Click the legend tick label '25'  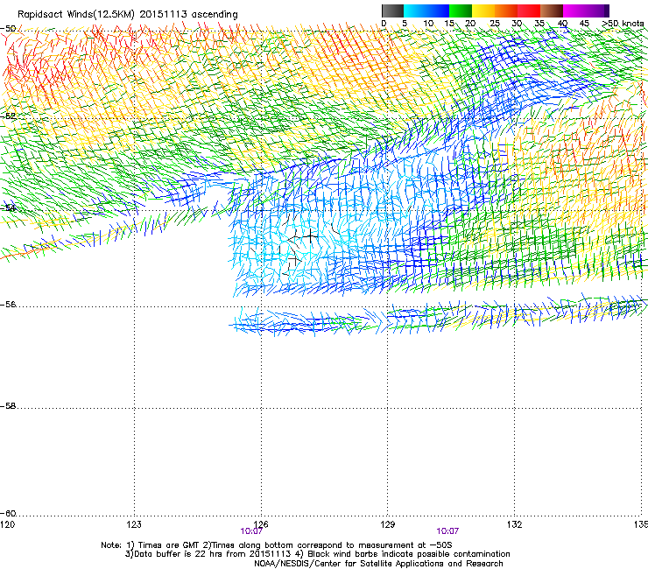(495, 24)
